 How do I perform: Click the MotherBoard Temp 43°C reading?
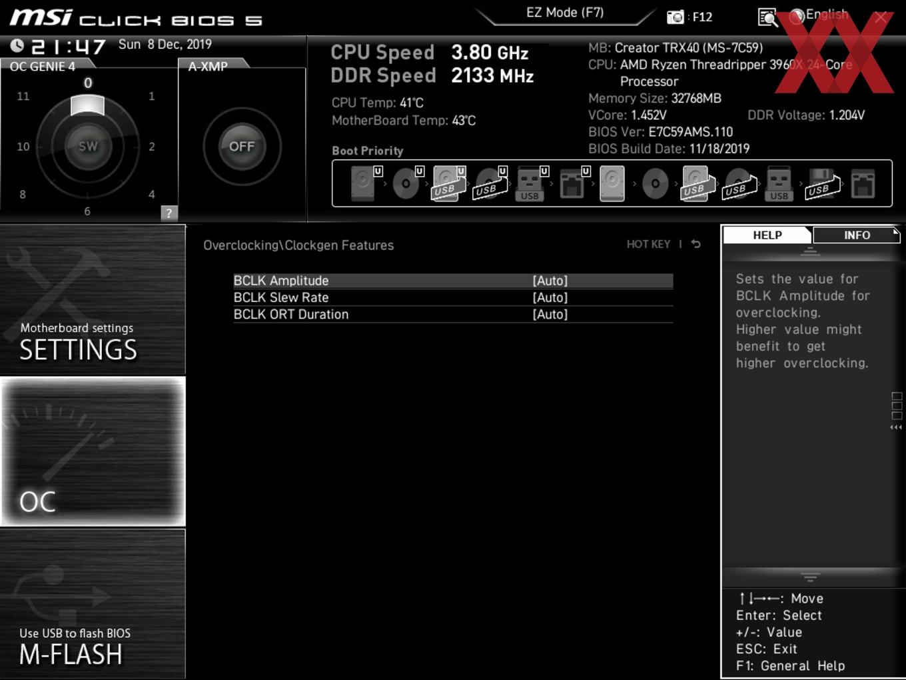pos(404,121)
